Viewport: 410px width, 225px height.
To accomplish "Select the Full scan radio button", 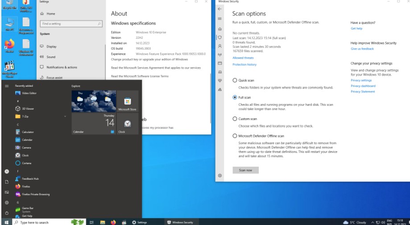I will click(x=235, y=97).
